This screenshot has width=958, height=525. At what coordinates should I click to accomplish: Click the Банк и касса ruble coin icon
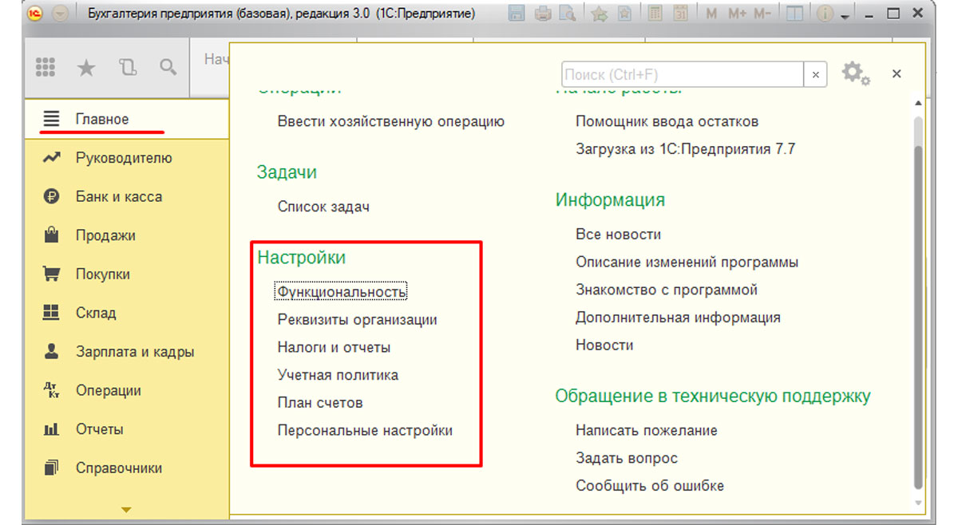pyautogui.click(x=51, y=196)
